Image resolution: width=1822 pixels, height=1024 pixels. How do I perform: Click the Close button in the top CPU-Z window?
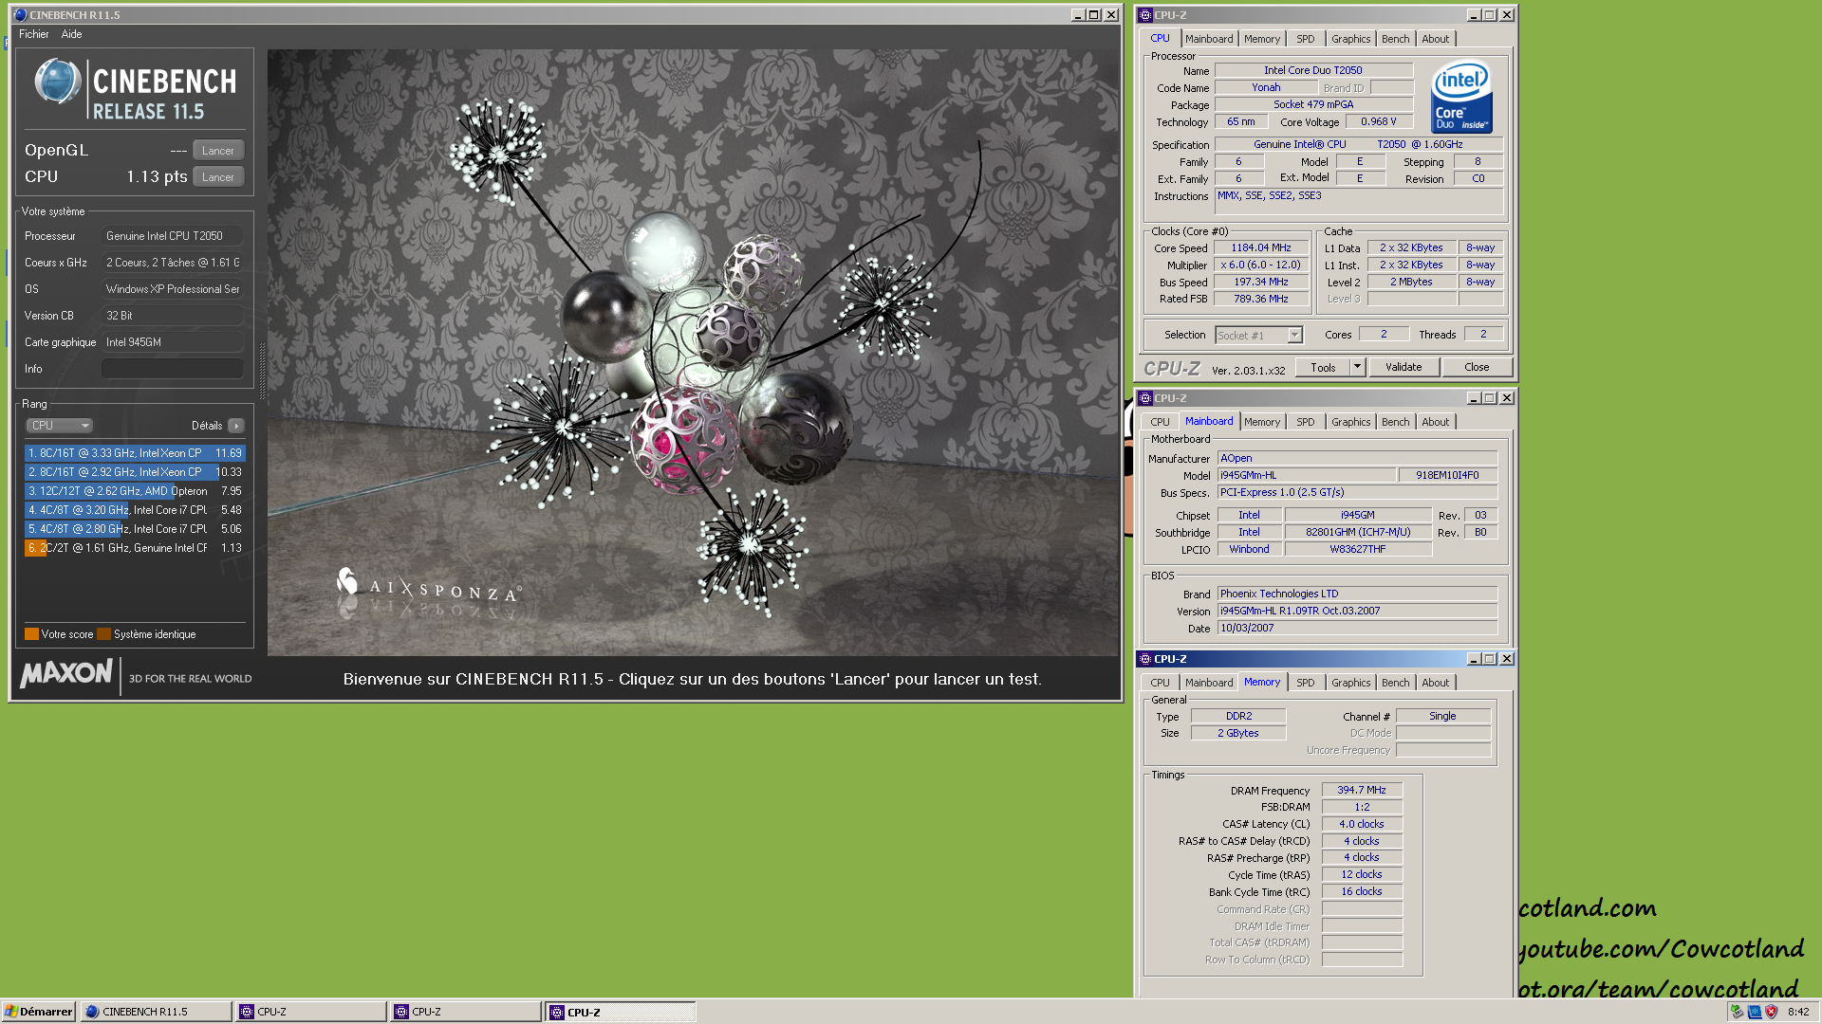coord(1477,368)
